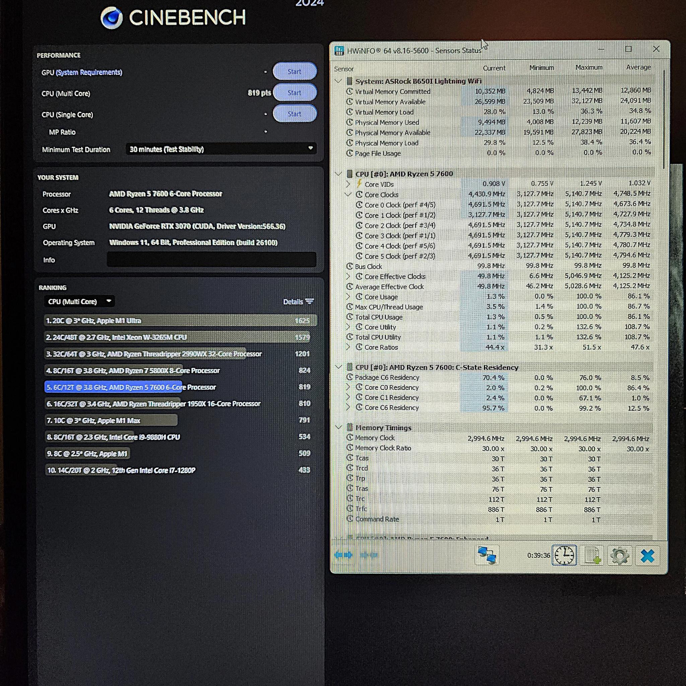Click the expand-columns arrows icon in HWiNFO footer
Image resolution: width=686 pixels, height=686 pixels.
click(343, 555)
